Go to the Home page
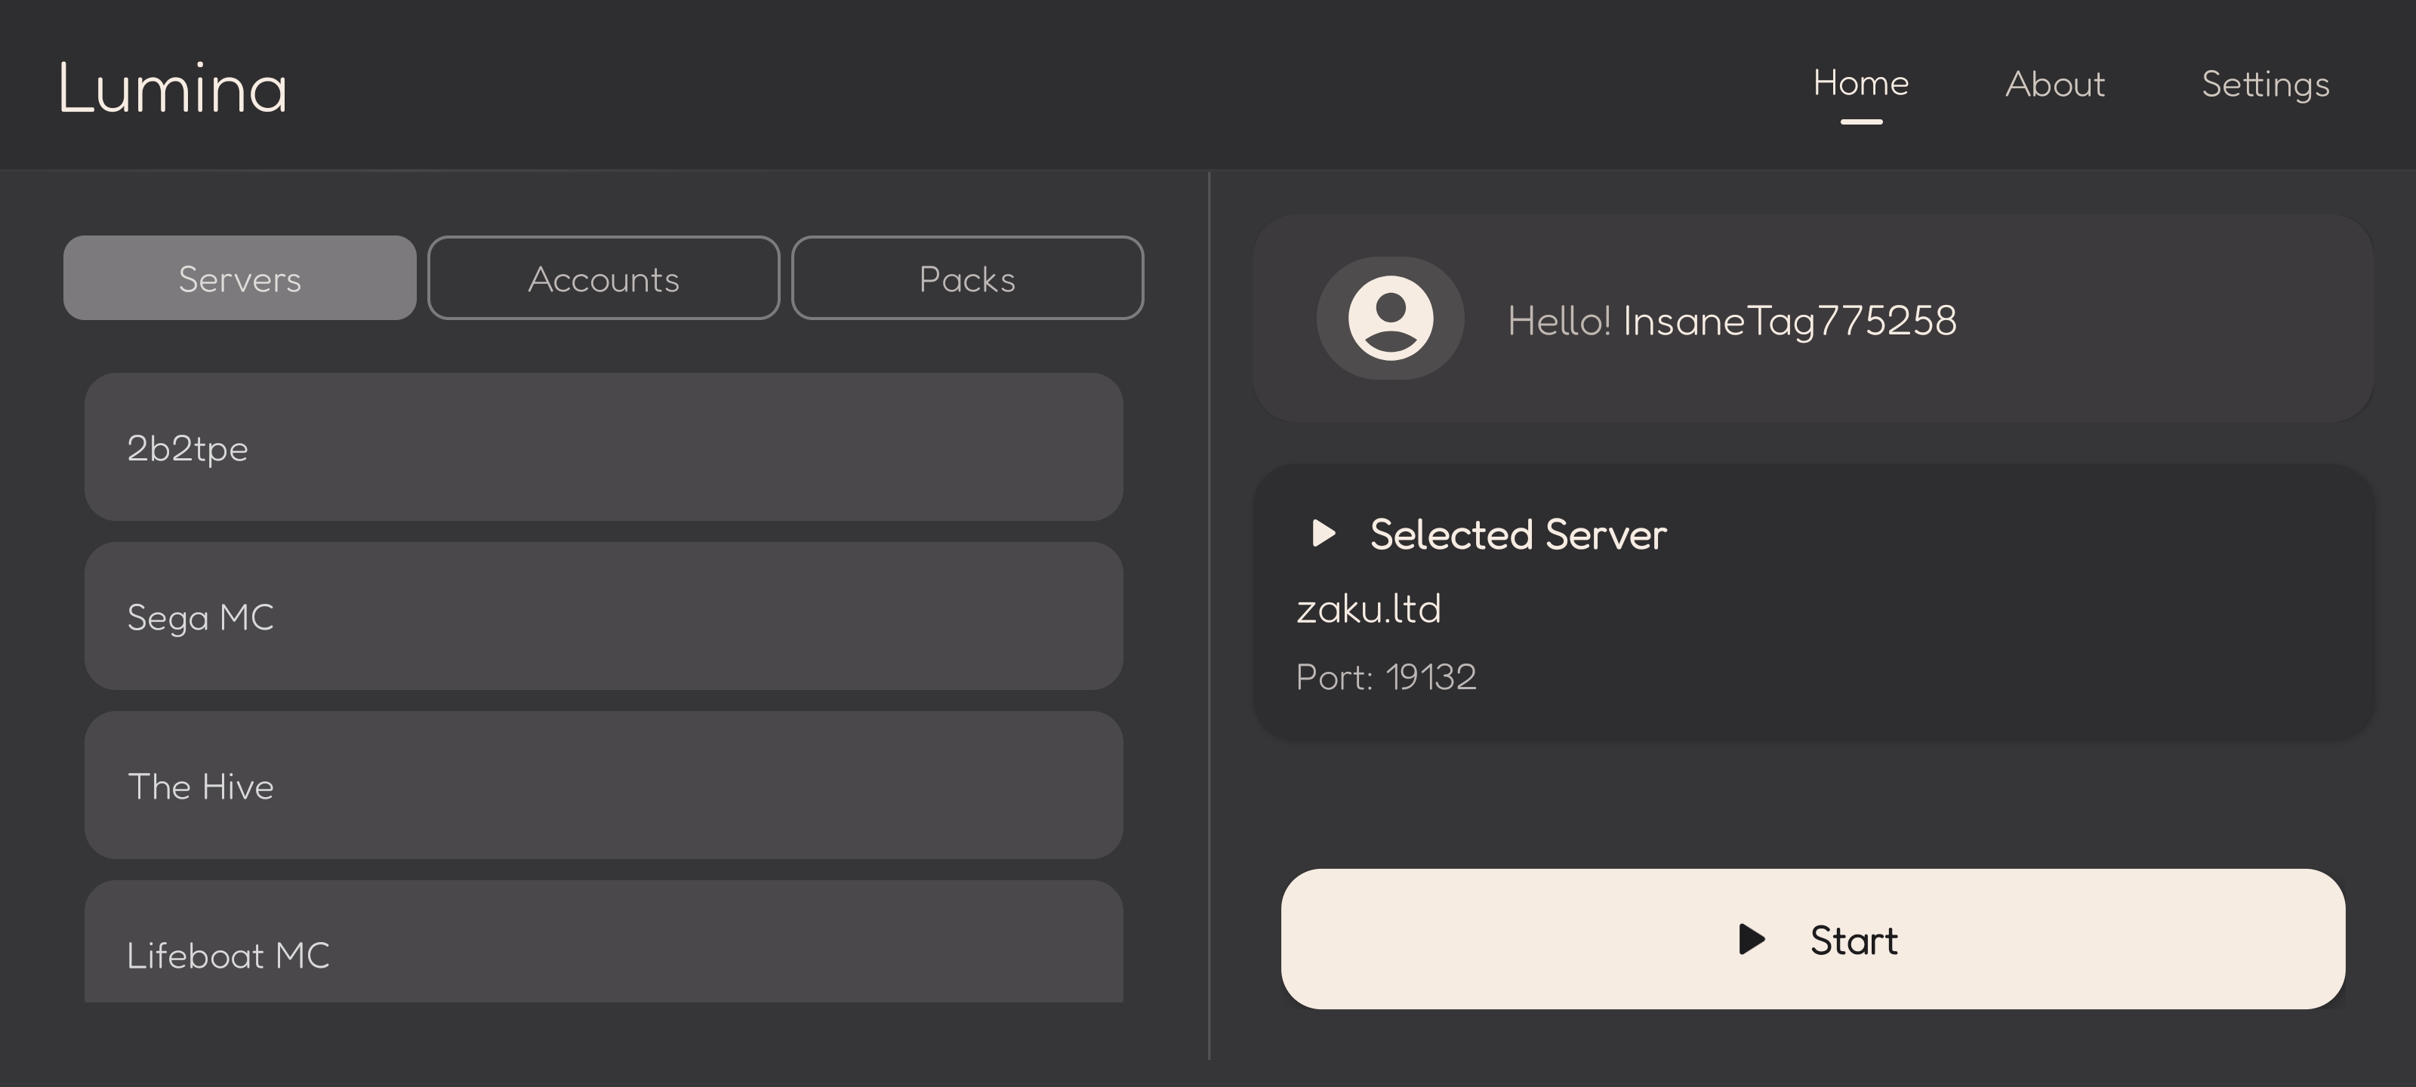Viewport: 2416px width, 1087px height. 1861,84
